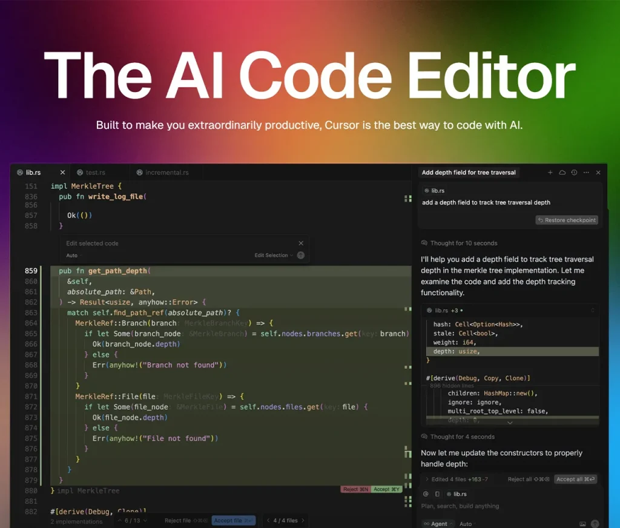
Task: Click the 4 / 4 files counter
Action: (x=286, y=521)
